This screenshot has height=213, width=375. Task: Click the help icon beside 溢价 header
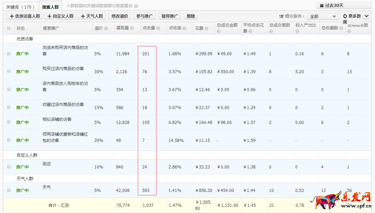106,28
